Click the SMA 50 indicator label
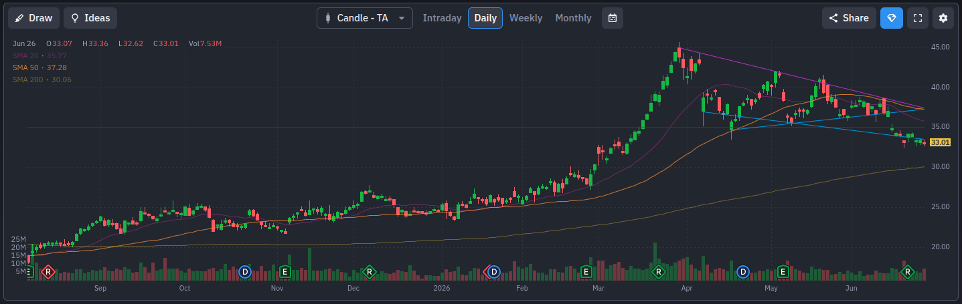 click(x=39, y=67)
